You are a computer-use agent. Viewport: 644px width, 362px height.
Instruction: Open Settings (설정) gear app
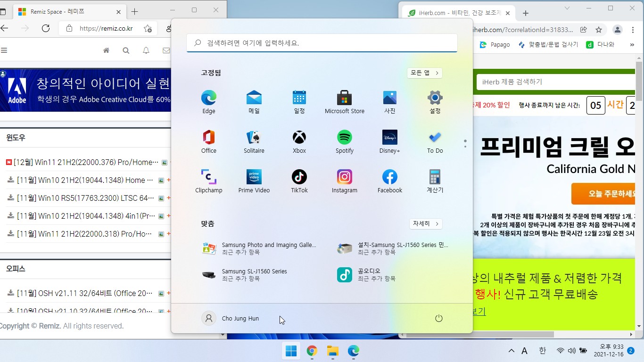pyautogui.click(x=435, y=102)
